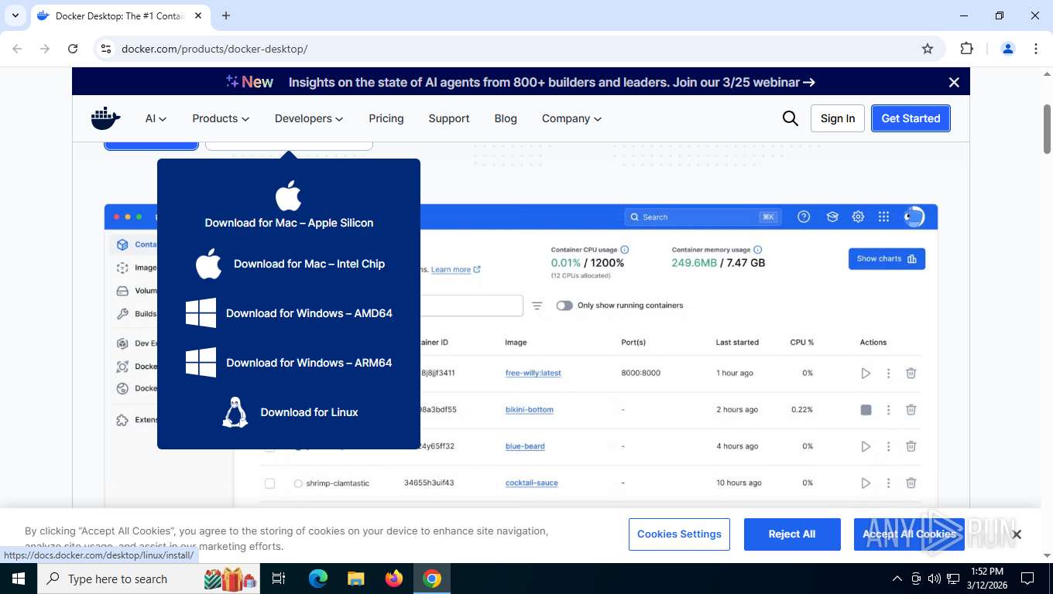
Task: Close the webinar announcement banner
Action: click(x=954, y=82)
